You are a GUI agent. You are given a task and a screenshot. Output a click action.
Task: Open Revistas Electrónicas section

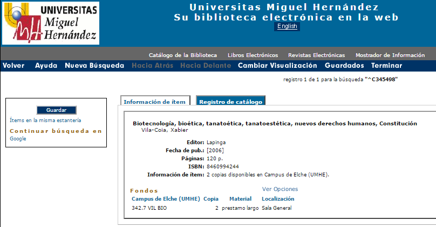click(x=316, y=55)
